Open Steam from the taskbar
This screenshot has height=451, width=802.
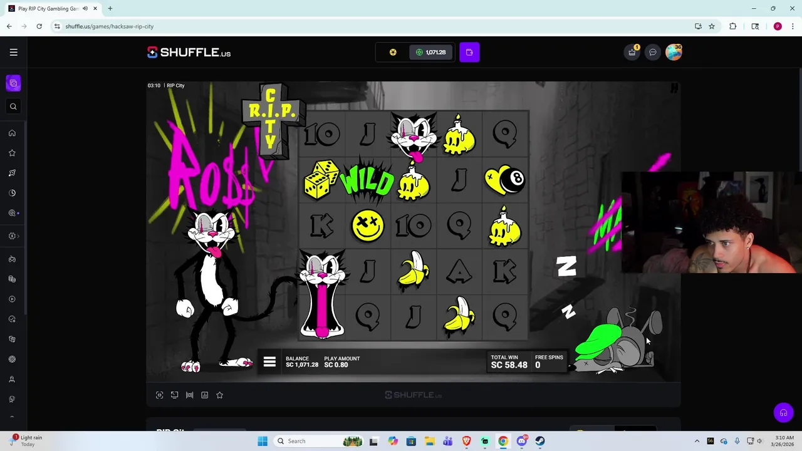click(540, 441)
